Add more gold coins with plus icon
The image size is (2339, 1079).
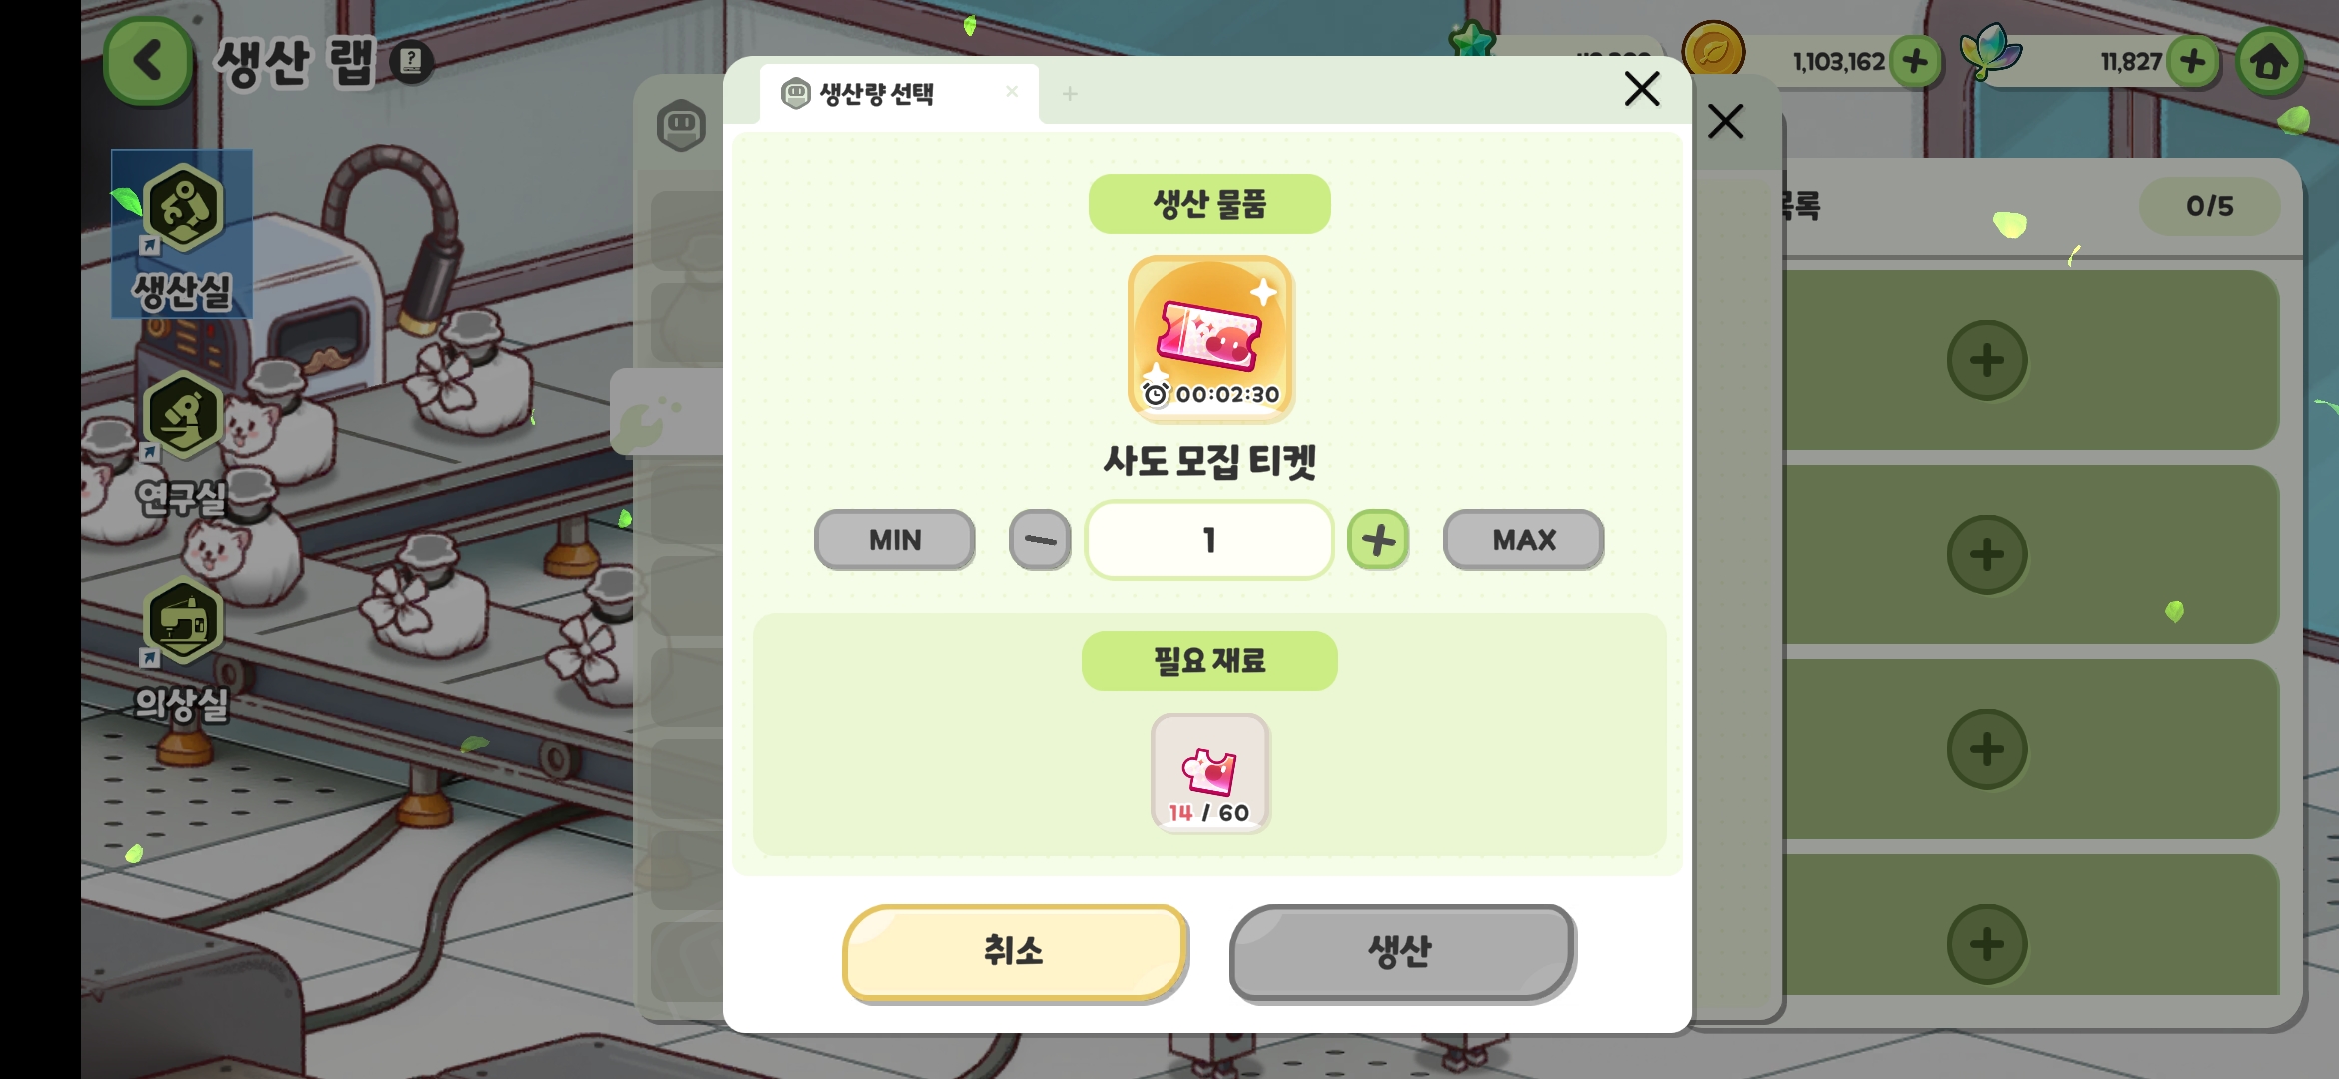pyautogui.click(x=1915, y=62)
